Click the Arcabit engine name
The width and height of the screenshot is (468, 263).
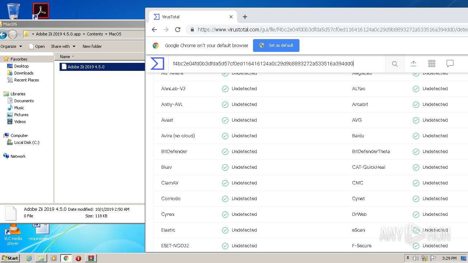click(360, 104)
